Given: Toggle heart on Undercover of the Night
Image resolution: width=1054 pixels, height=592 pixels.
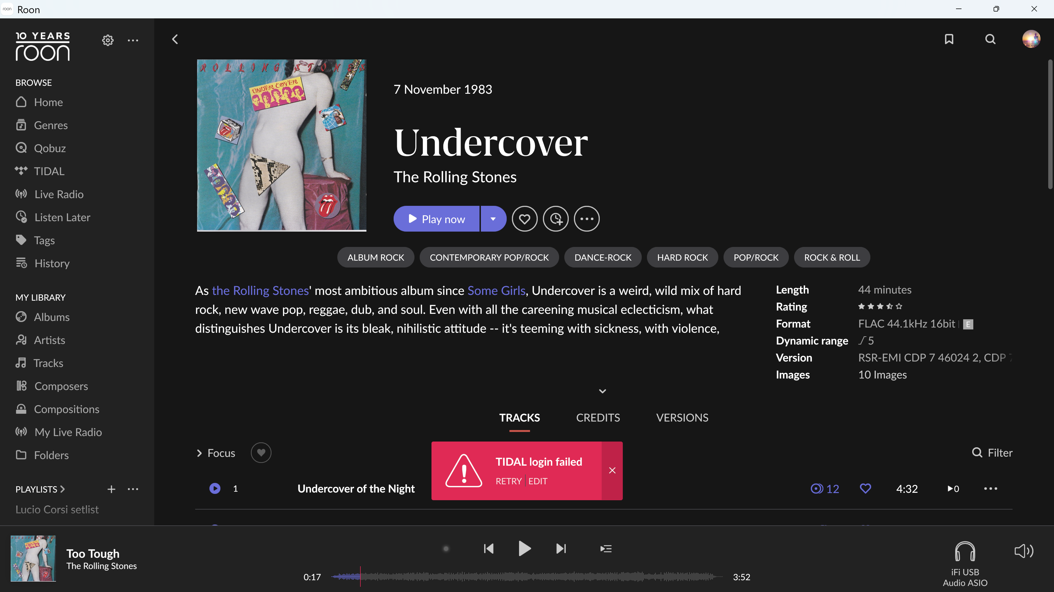Looking at the screenshot, I should 865,489.
